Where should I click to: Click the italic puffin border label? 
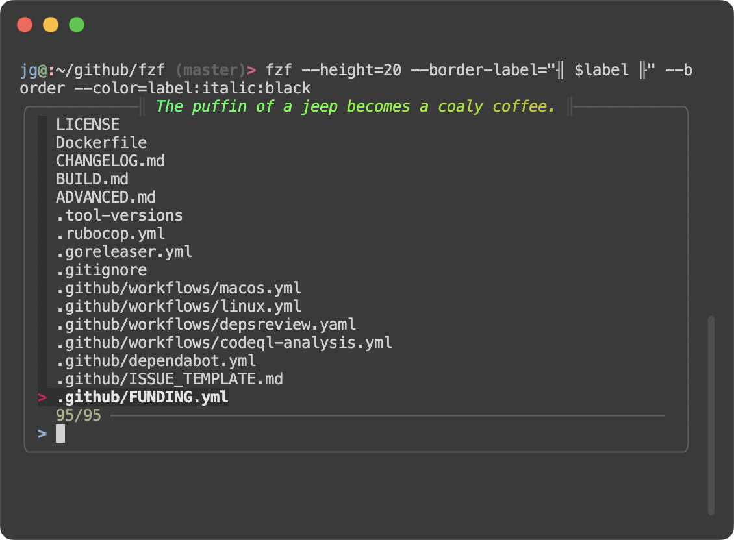(355, 106)
